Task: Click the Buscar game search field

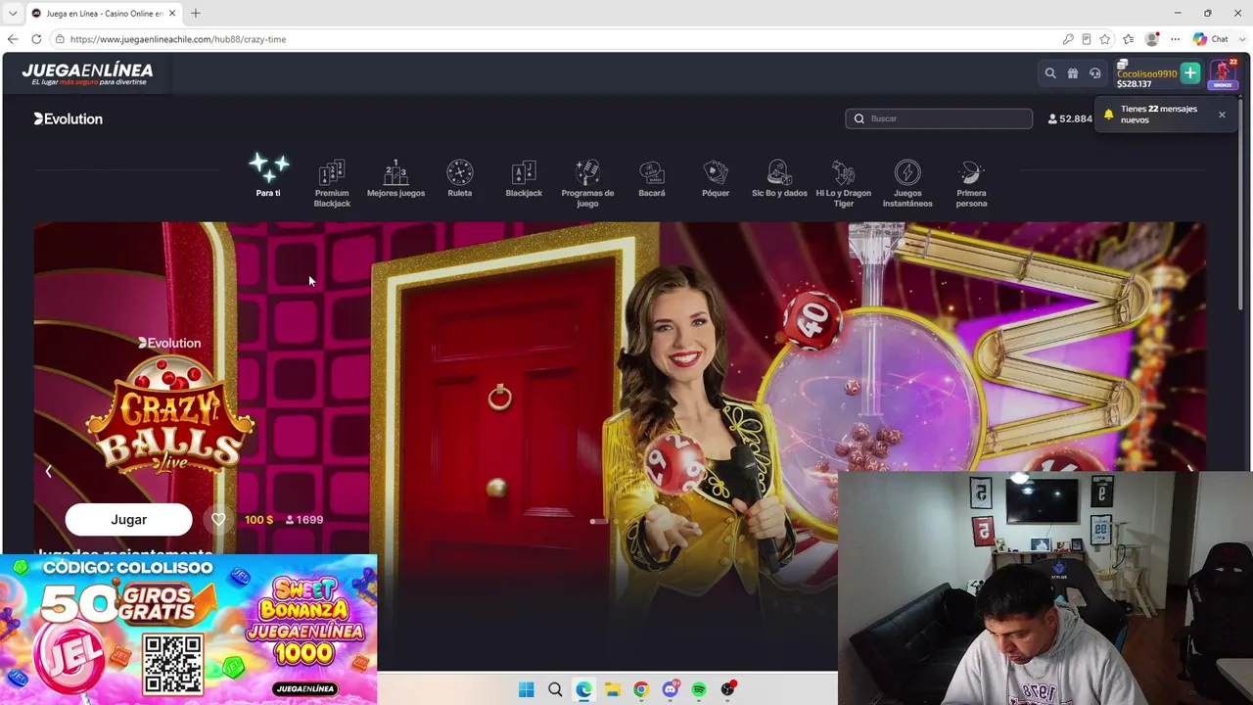Action: (x=939, y=118)
